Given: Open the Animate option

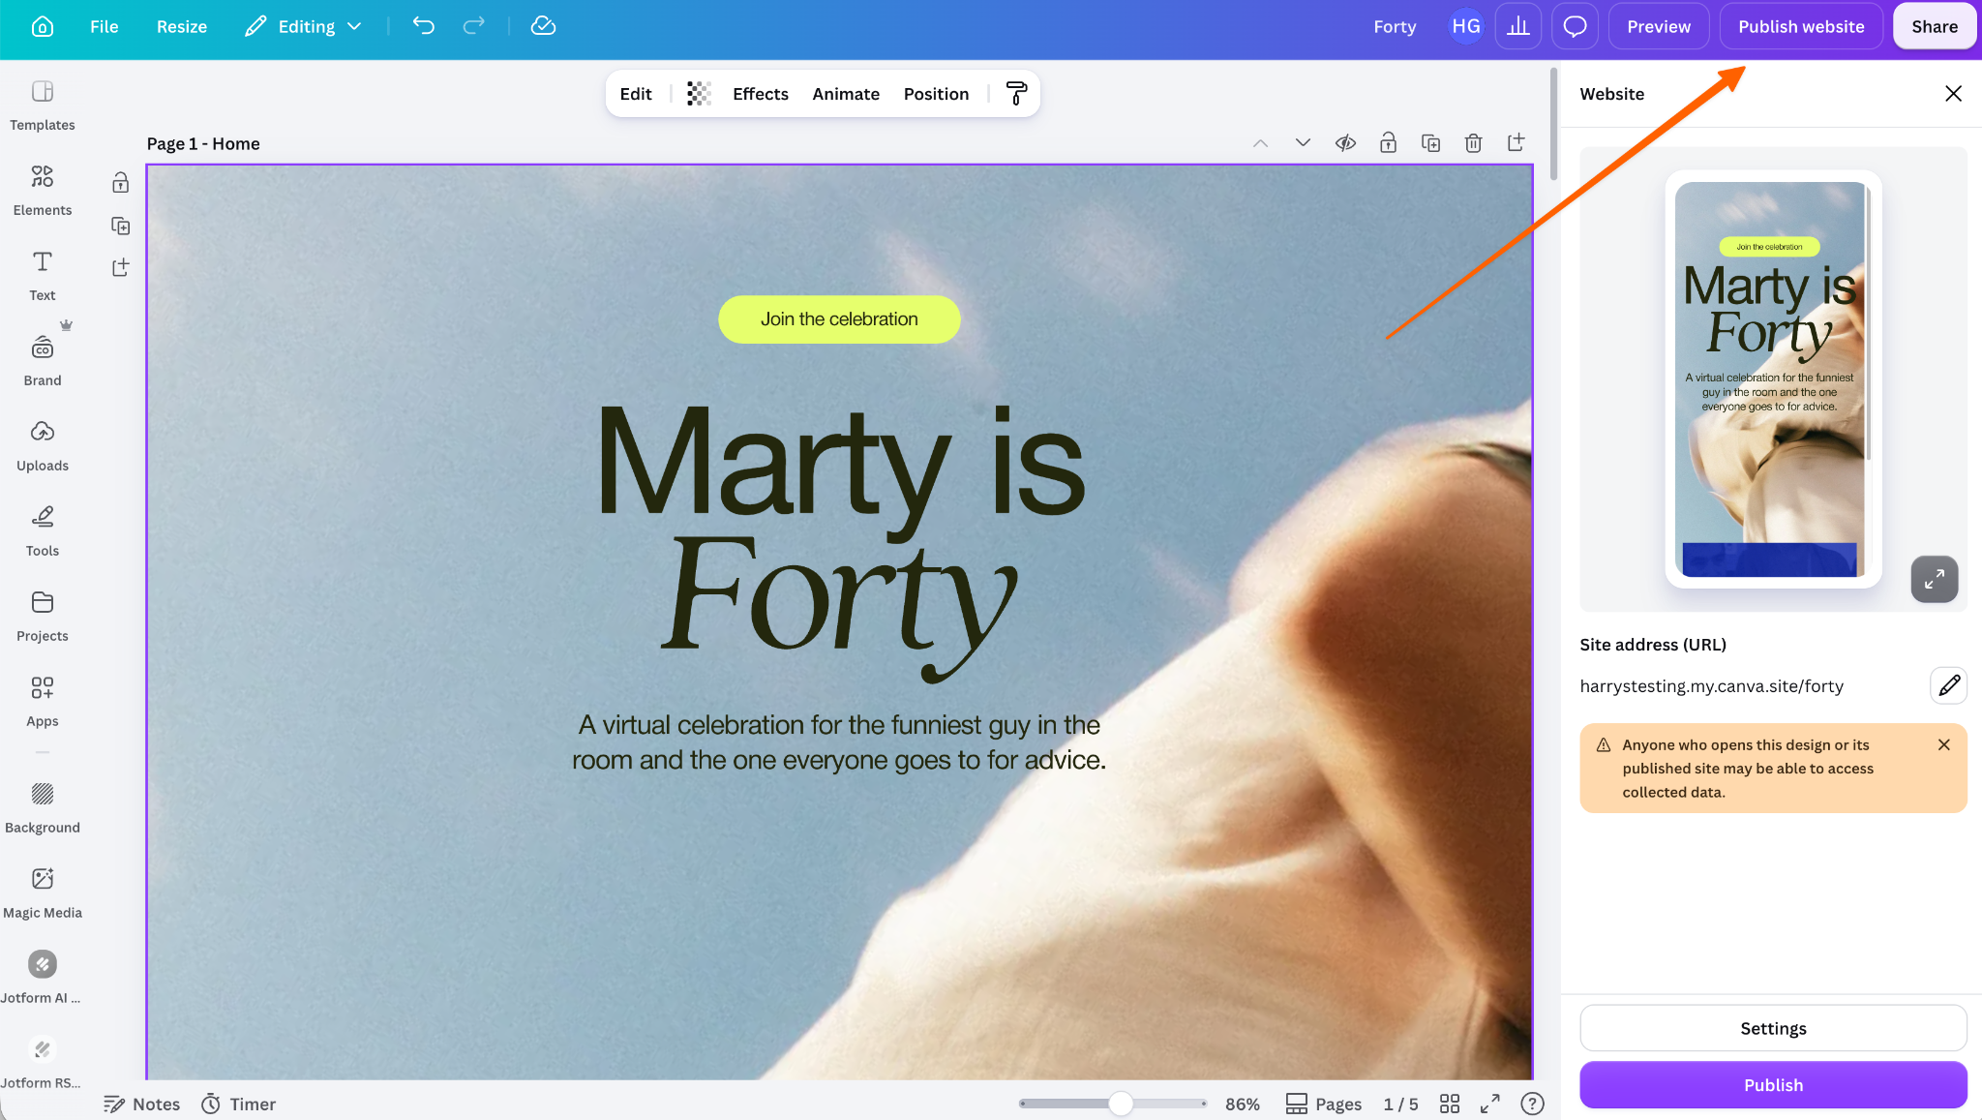Looking at the screenshot, I should coord(846,94).
